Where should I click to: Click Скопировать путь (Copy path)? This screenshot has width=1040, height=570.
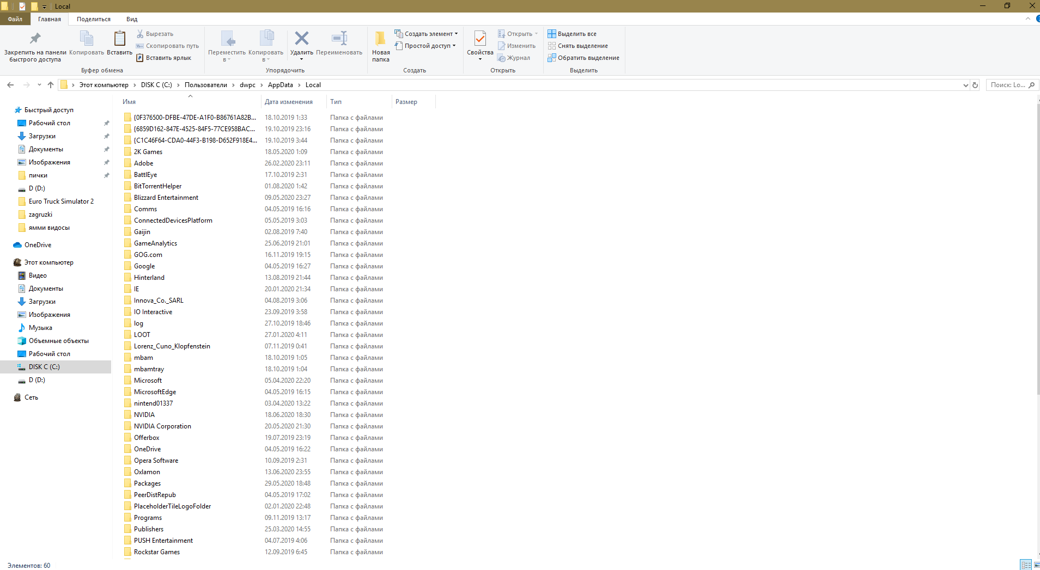coord(167,46)
